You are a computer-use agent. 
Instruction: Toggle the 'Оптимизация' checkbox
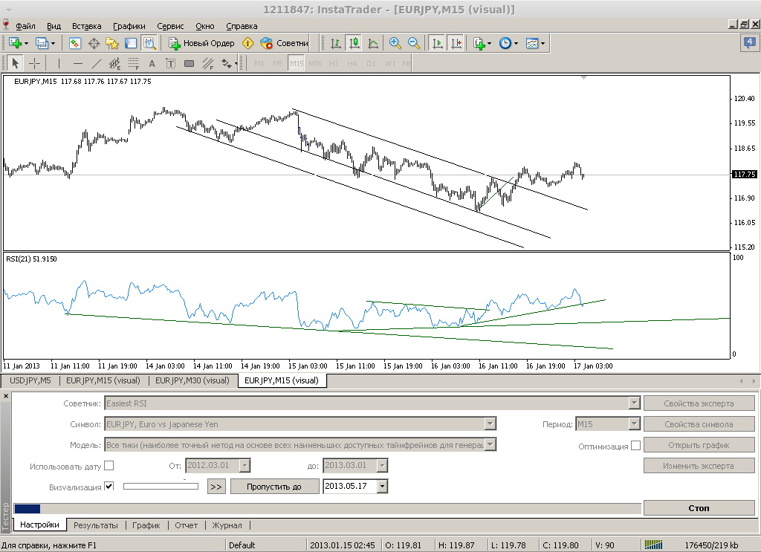635,445
